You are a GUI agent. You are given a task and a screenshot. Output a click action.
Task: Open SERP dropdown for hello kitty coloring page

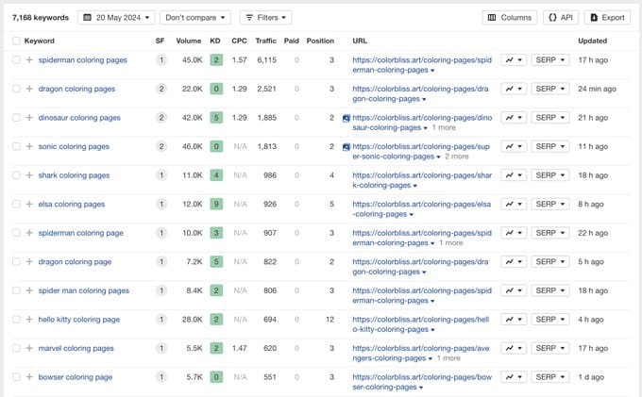[x=550, y=320]
